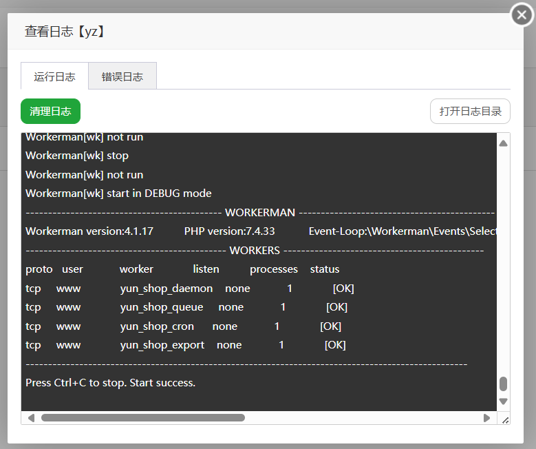The width and height of the screenshot is (536, 449).
Task: Click the yun_shop_queue worker line
Action: click(186, 307)
